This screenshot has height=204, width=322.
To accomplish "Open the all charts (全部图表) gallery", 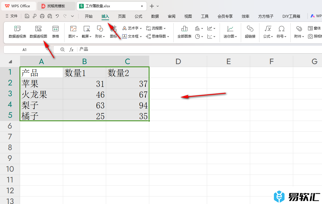I will [x=184, y=29].
